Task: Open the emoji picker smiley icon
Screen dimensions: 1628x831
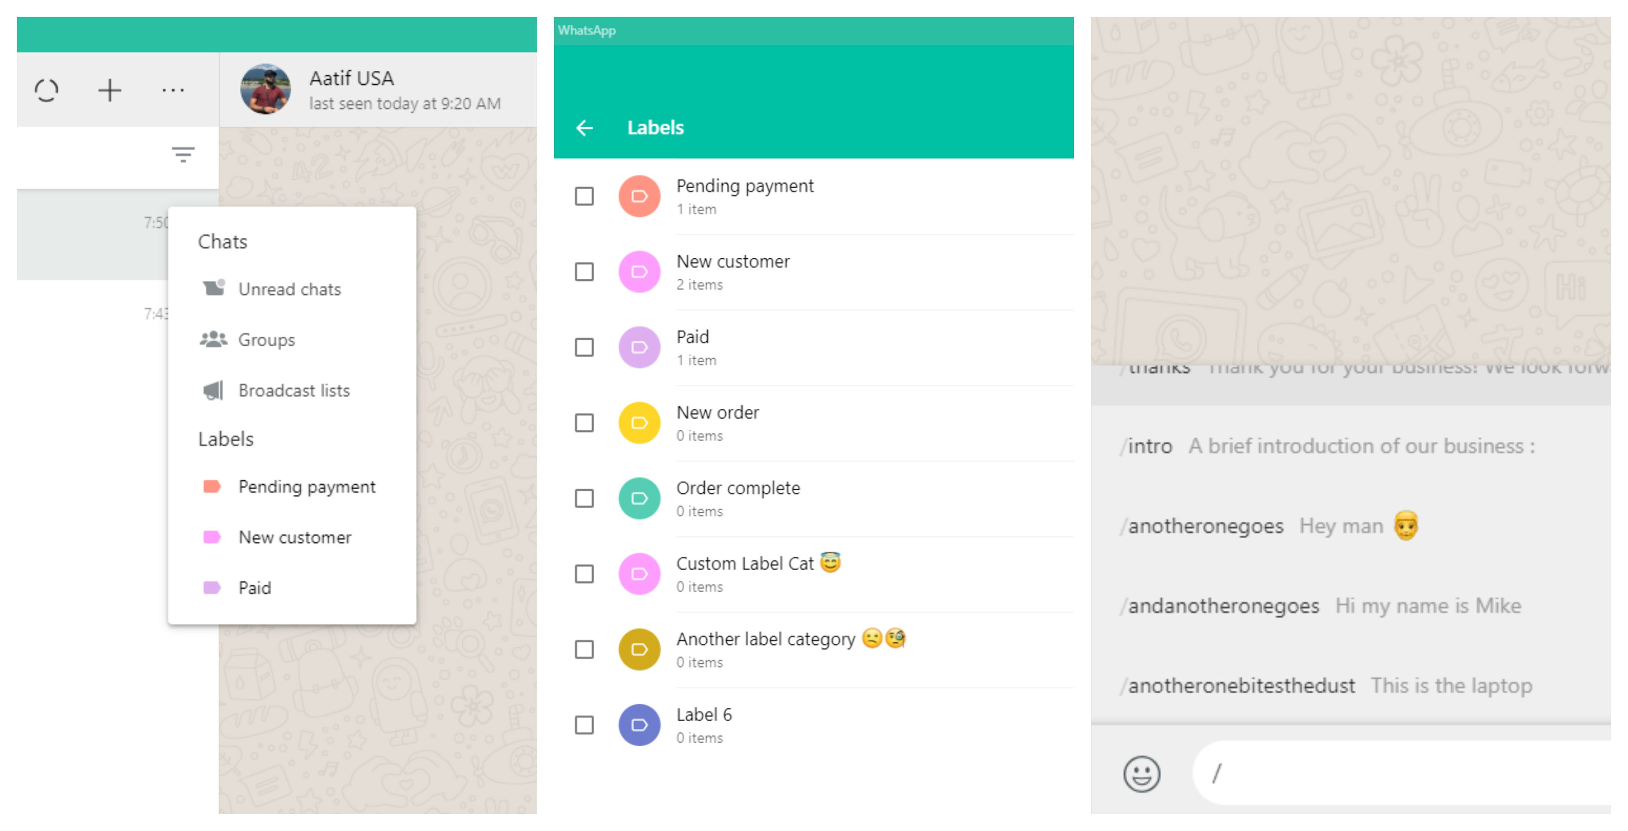Action: [x=1141, y=774]
